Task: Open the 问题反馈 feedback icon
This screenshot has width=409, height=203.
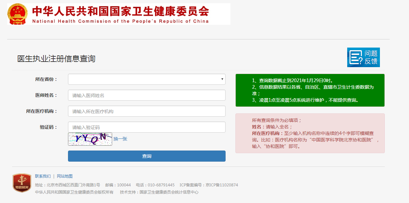Action: [x=363, y=57]
